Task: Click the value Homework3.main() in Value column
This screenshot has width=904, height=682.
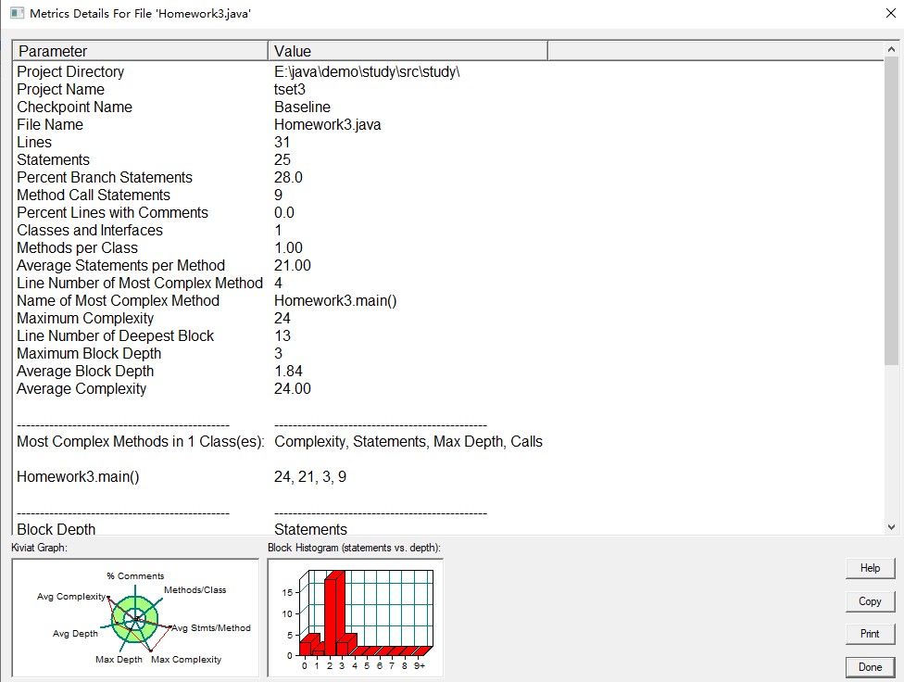Action: [335, 300]
